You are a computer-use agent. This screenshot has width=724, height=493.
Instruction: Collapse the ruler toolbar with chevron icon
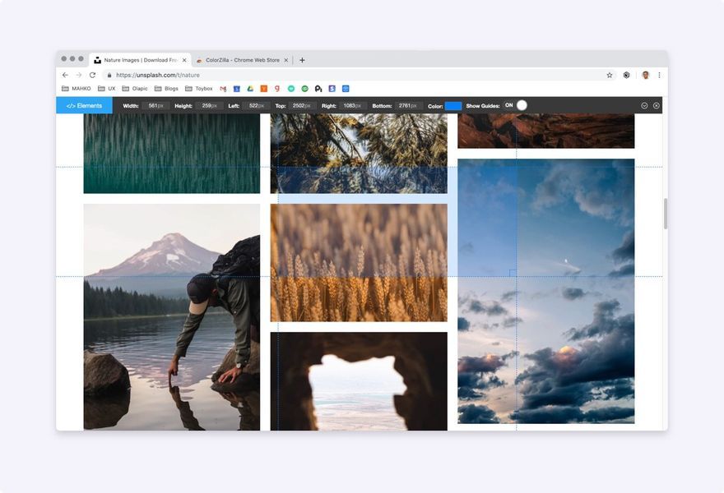[644, 106]
